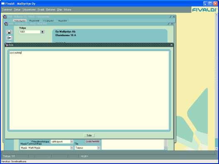Open the Ikkuna menu
The height and width of the screenshot is (164, 219).
tap(68, 10)
